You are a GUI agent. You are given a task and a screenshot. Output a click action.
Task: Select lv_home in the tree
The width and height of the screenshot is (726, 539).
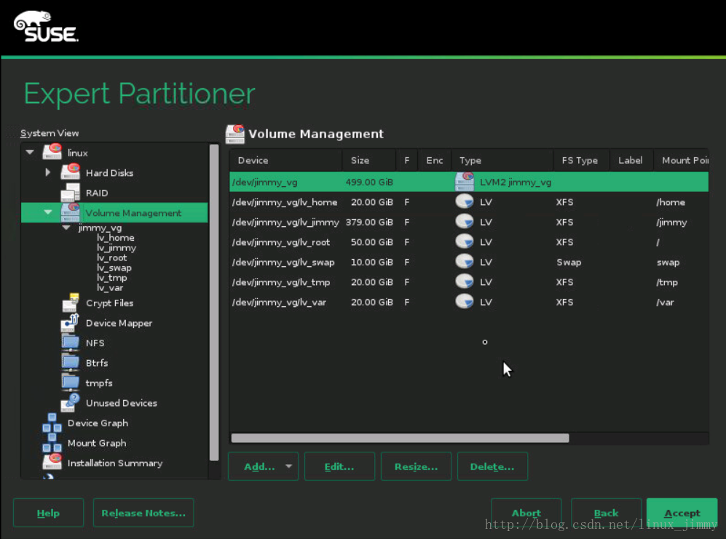[116, 237]
